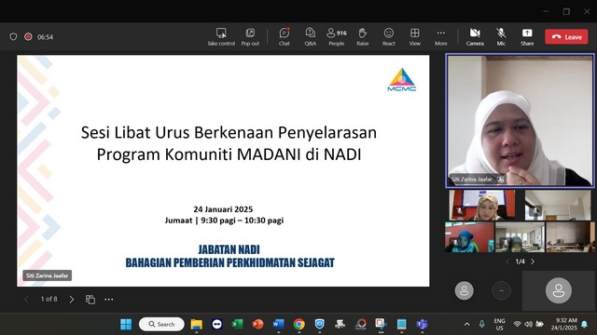Click the red recording indicator
Viewport: 597px width, 335px height.
pos(28,37)
